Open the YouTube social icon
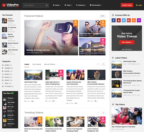 tap(119, 20)
